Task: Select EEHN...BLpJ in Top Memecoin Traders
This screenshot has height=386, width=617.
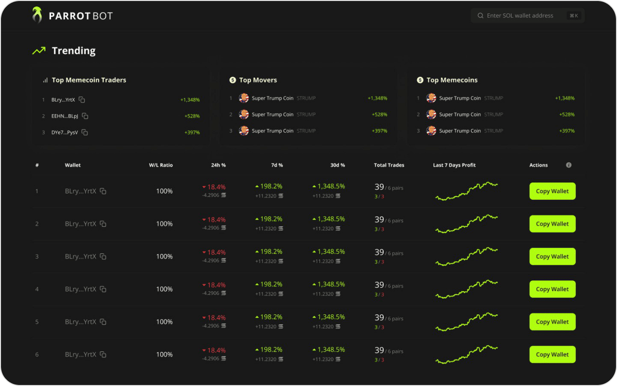Action: pyautogui.click(x=65, y=116)
